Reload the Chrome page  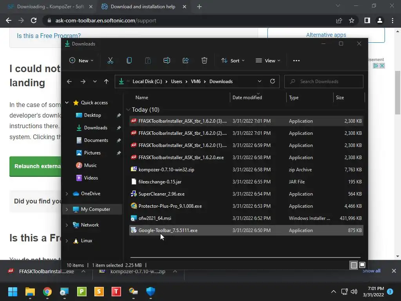pos(34,20)
